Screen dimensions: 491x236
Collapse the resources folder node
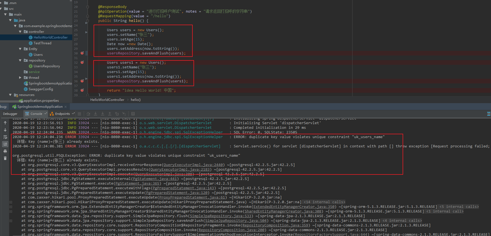click(x=10, y=95)
